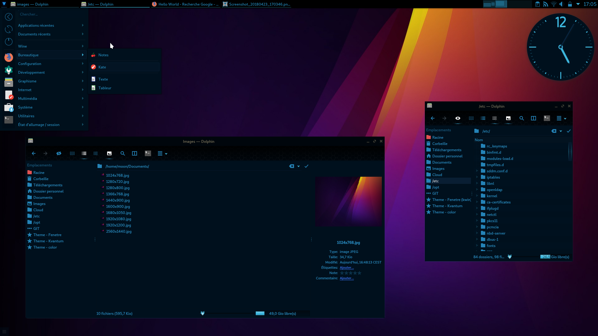The image size is (598, 336).
Task: Toggle hidden files eye in Images Dolphin
Action: pyautogui.click(x=59, y=153)
